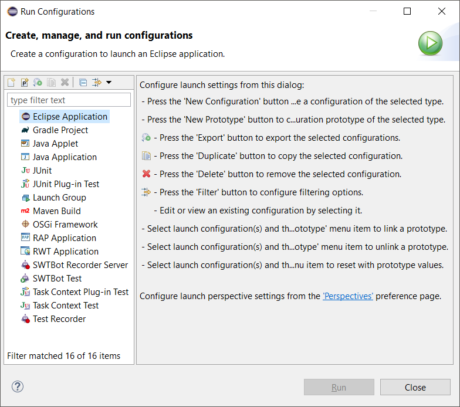Open the filter dropdown arrow menu
This screenshot has width=460, height=407.
click(109, 83)
